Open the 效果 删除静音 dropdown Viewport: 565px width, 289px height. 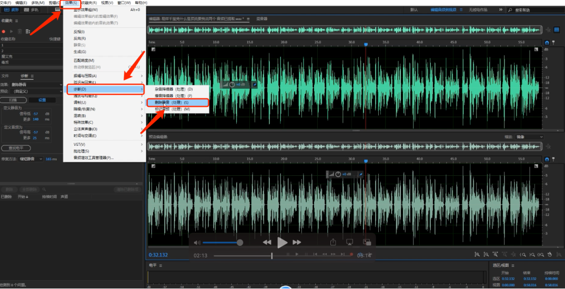coord(37,84)
